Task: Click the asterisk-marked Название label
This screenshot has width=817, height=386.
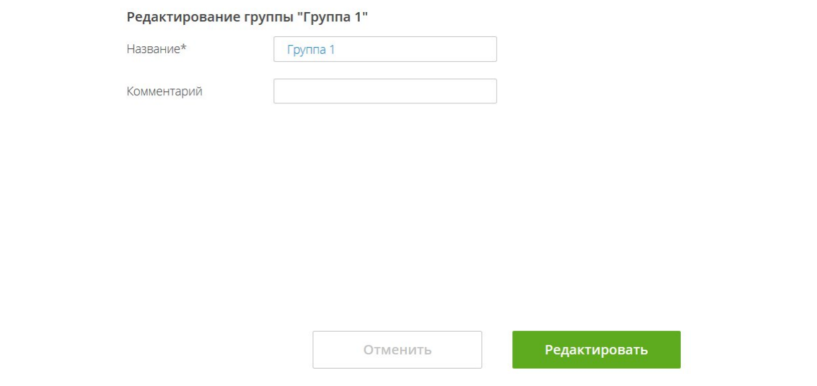Action: point(156,49)
